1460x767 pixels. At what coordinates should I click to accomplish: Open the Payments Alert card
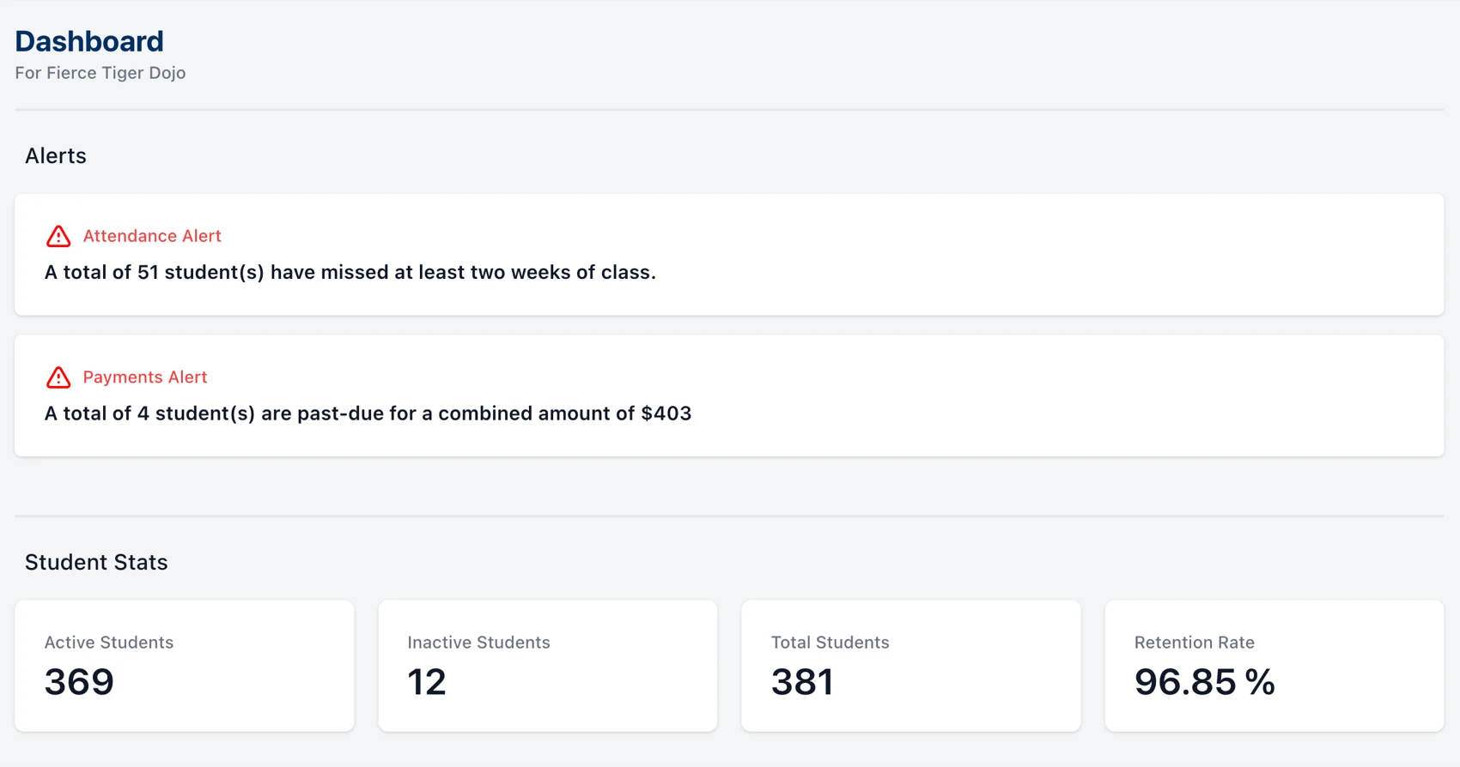click(x=730, y=396)
